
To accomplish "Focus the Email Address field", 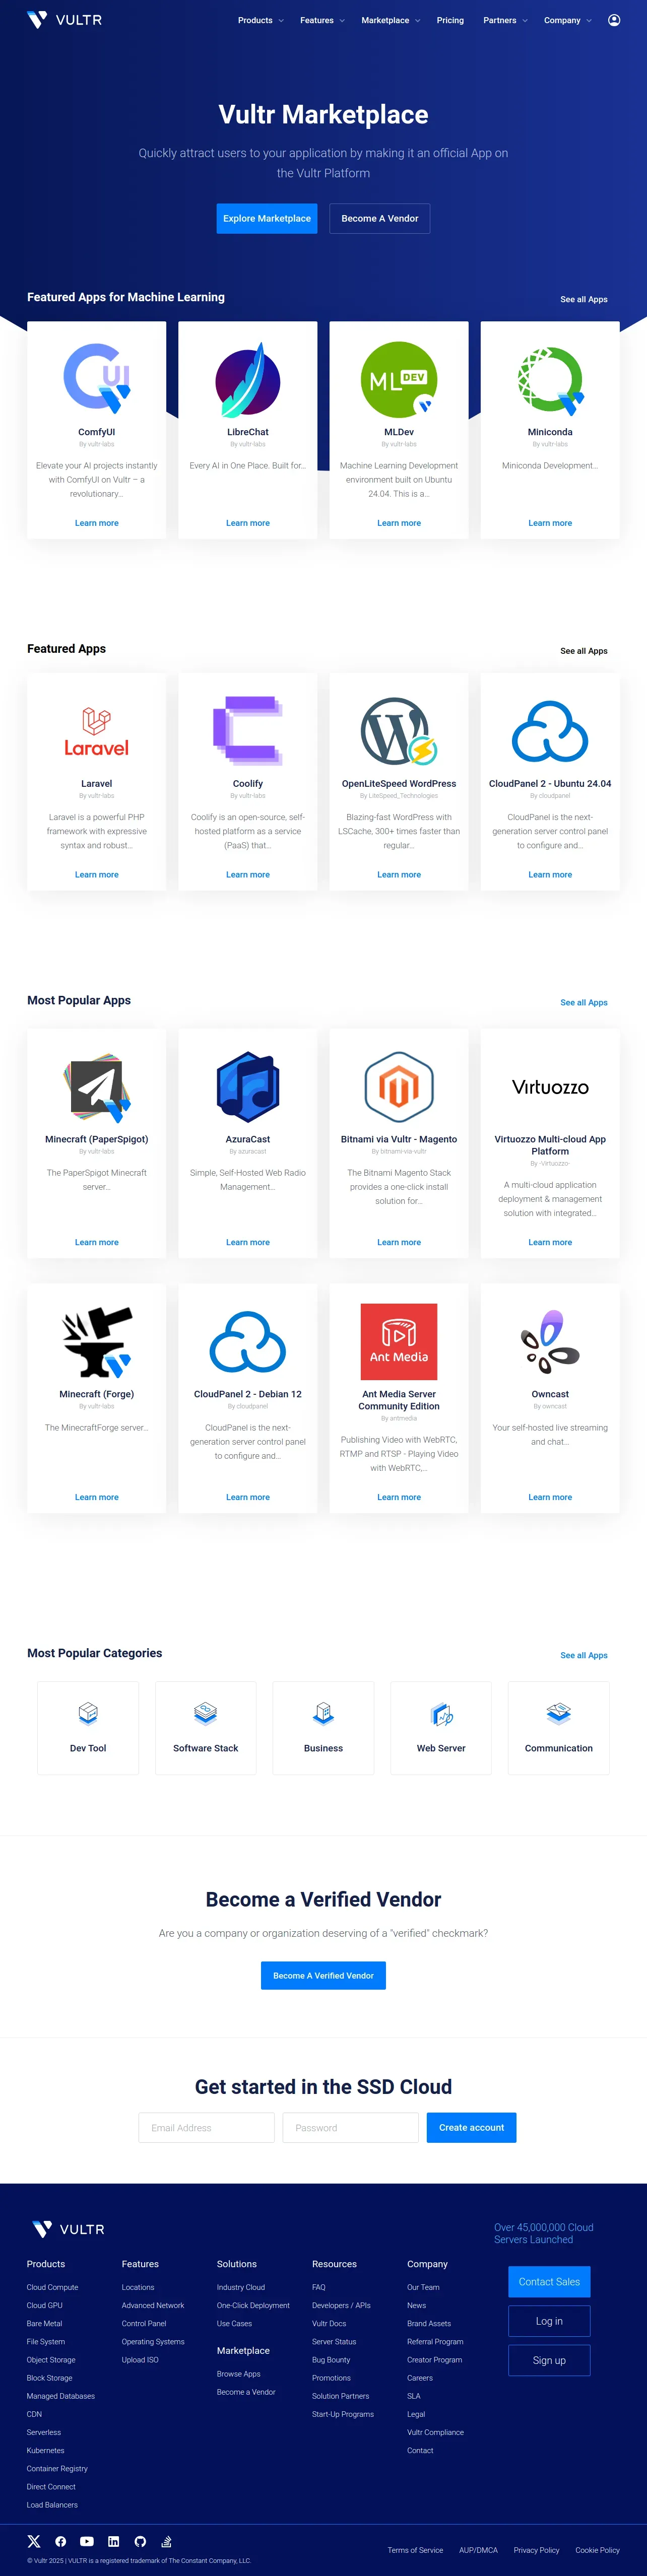I will [x=207, y=2127].
